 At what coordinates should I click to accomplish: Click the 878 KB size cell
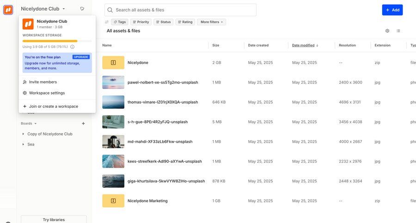(x=219, y=181)
